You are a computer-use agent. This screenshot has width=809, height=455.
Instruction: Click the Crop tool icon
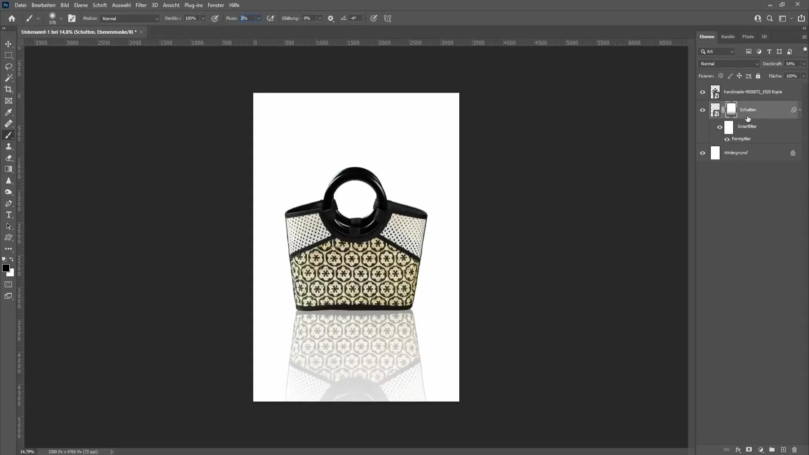pos(8,89)
